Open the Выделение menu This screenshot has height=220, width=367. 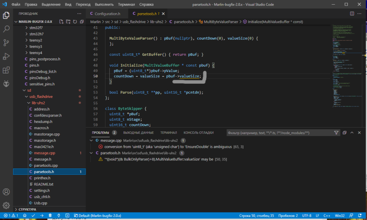tap(51, 5)
